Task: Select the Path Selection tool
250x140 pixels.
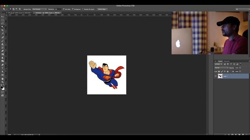Action: [2, 72]
